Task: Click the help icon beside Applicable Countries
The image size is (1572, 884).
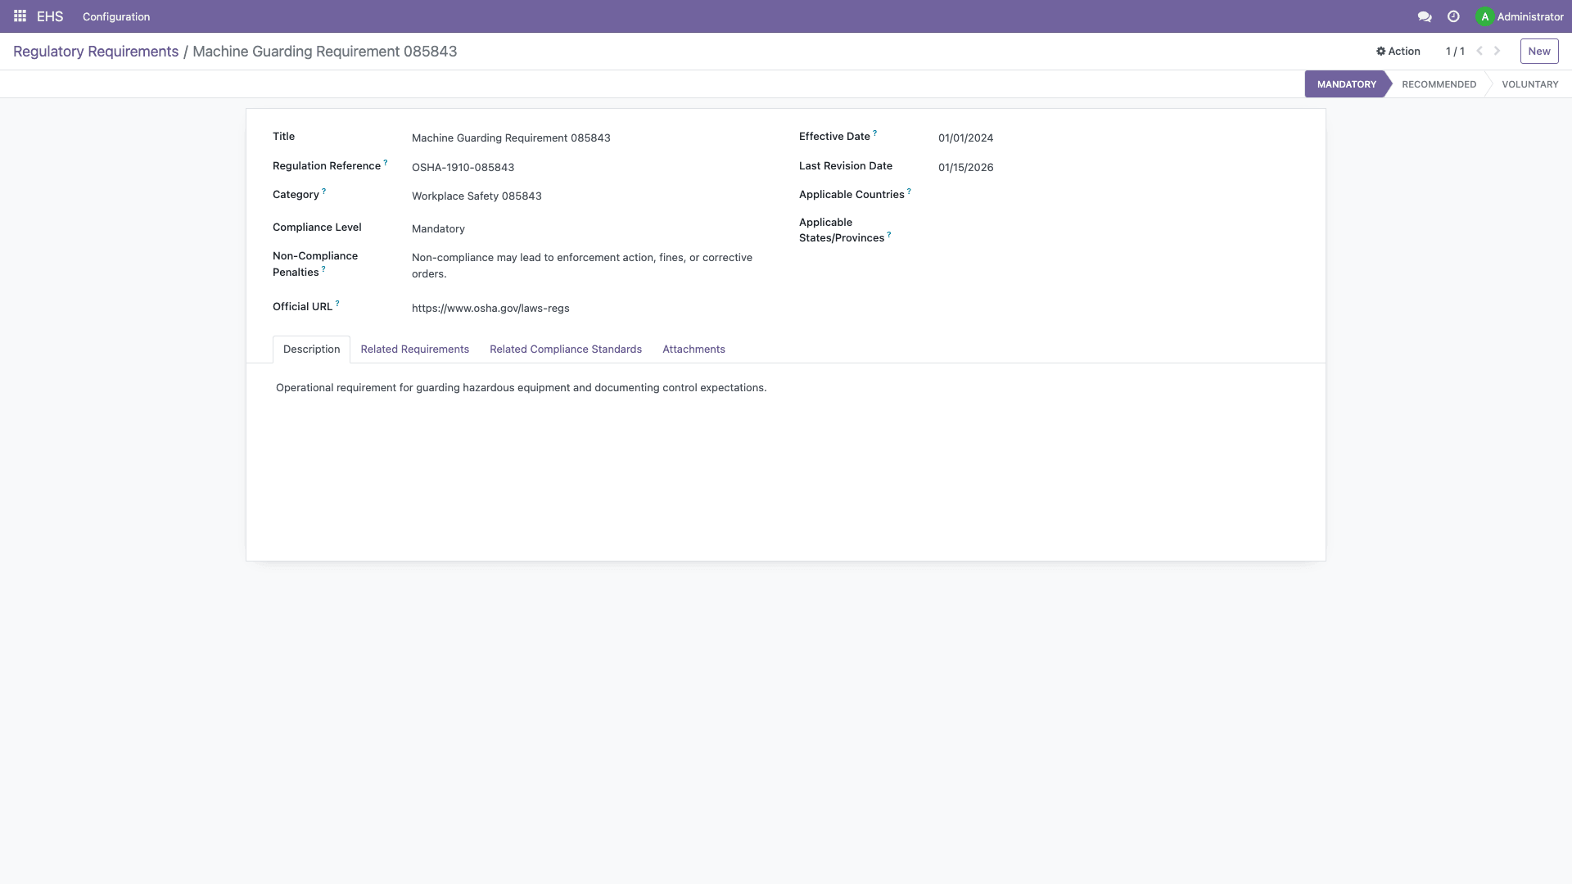Action: coord(910,190)
